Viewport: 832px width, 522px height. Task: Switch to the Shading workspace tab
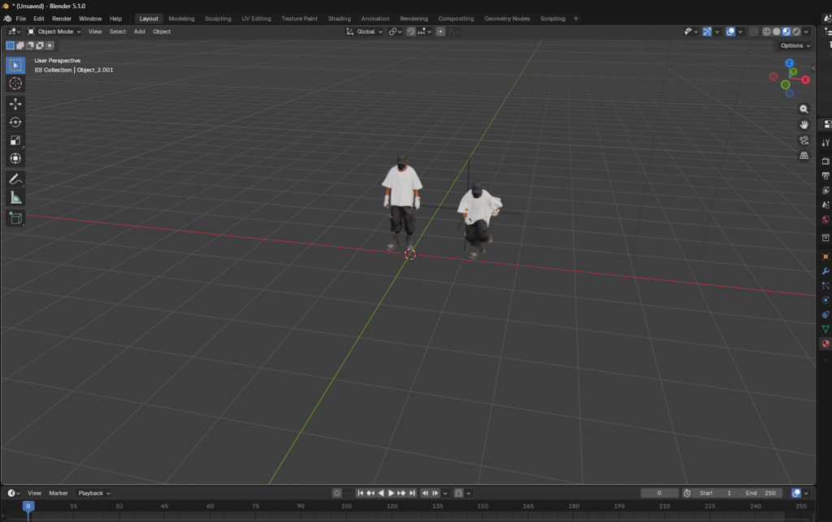tap(339, 18)
